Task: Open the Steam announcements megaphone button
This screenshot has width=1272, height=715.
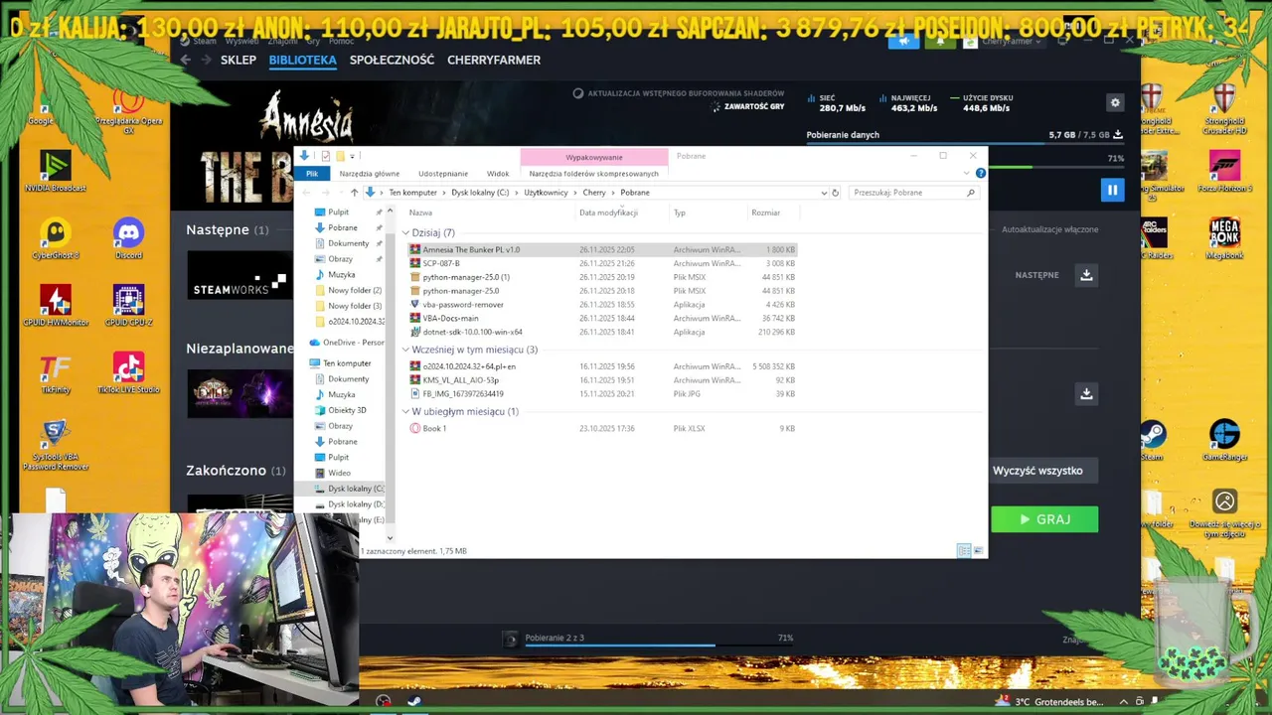Action: pyautogui.click(x=903, y=41)
